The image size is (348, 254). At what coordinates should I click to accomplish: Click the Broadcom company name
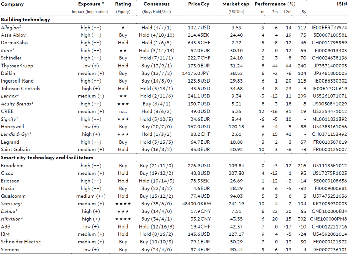pyautogui.click(x=12, y=166)
